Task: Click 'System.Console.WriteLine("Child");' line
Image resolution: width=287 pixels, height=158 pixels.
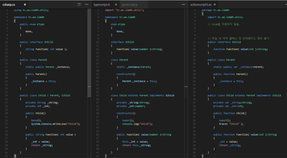Action: point(56,124)
